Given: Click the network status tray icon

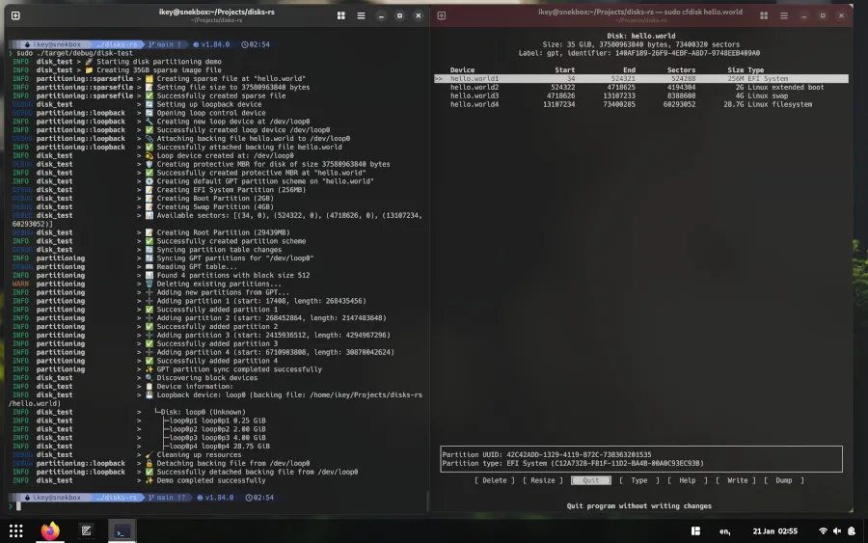Looking at the screenshot, I should (823, 530).
